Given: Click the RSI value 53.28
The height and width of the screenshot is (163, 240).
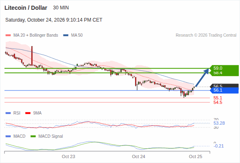Looking at the screenshot, I should tap(219, 123).
